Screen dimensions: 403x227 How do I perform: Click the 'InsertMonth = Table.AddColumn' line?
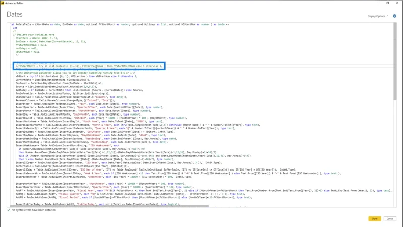coord(83,111)
